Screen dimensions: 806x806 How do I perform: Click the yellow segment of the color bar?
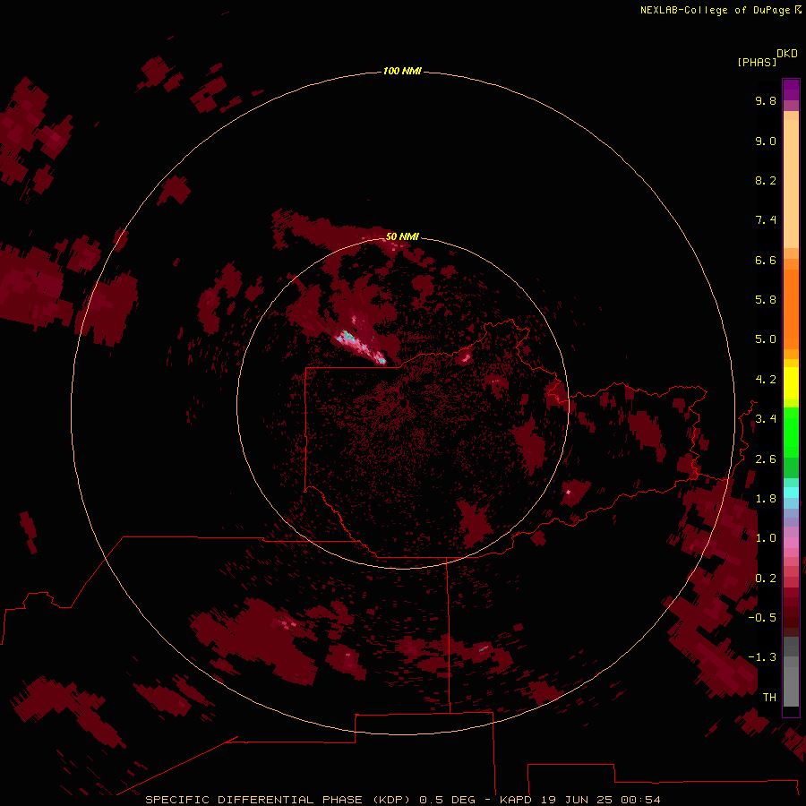[791, 383]
